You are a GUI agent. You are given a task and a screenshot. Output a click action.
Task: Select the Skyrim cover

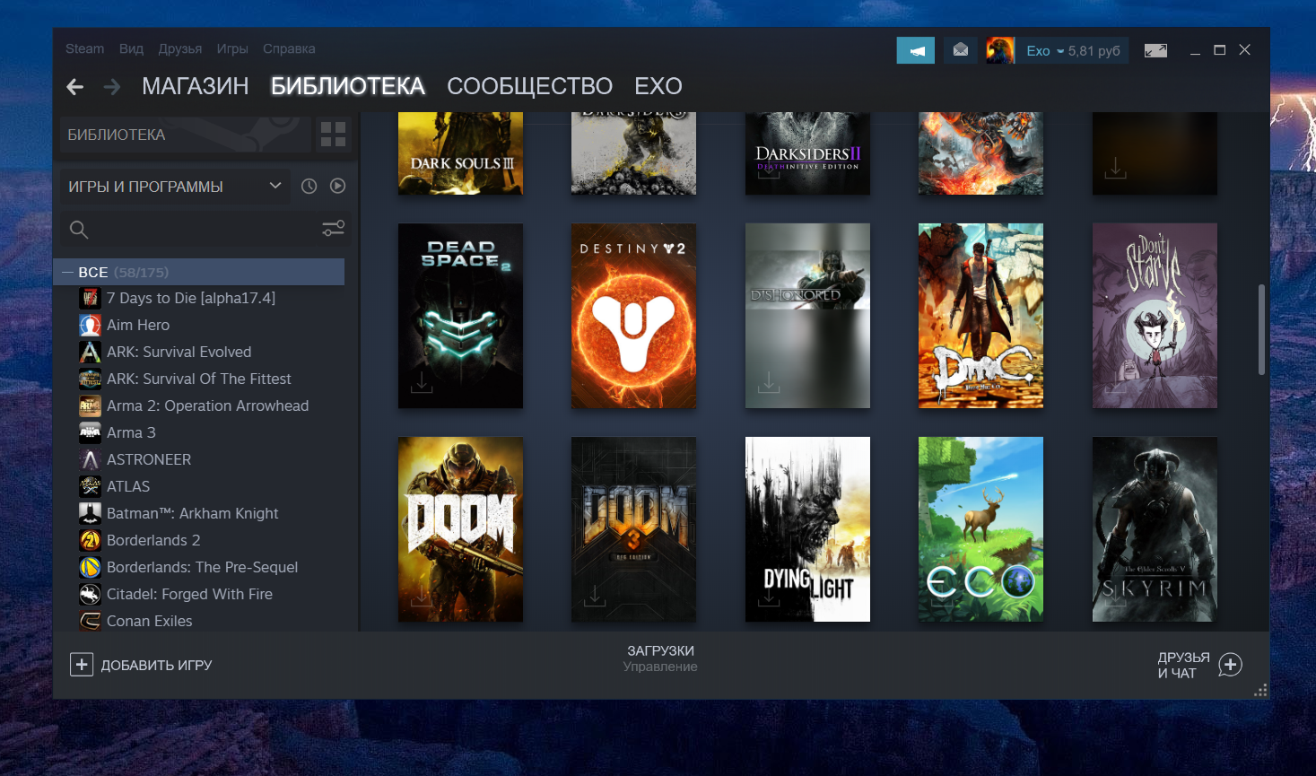point(1155,529)
